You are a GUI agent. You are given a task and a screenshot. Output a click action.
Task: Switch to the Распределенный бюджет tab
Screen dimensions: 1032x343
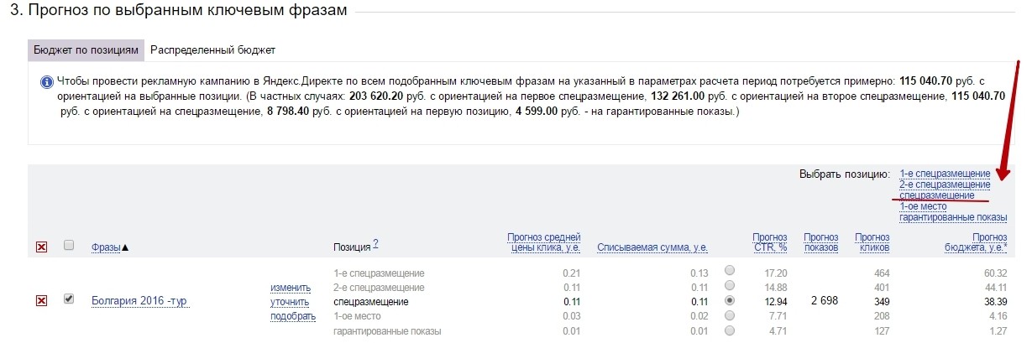coord(213,49)
